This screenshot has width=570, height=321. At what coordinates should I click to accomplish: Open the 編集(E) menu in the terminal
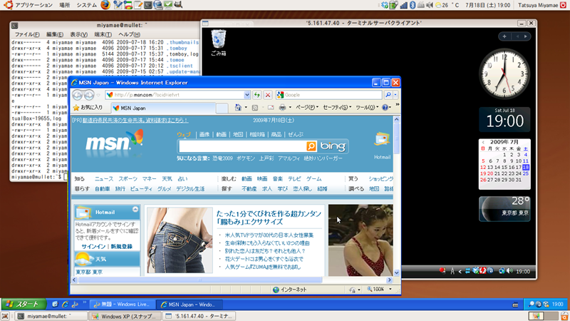(x=55, y=34)
